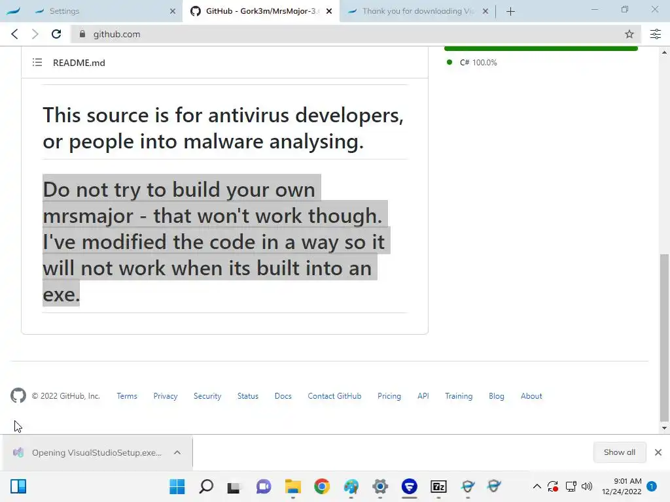This screenshot has height=502, width=670.
Task: Click the scrollbar down arrow
Action: [x=664, y=428]
